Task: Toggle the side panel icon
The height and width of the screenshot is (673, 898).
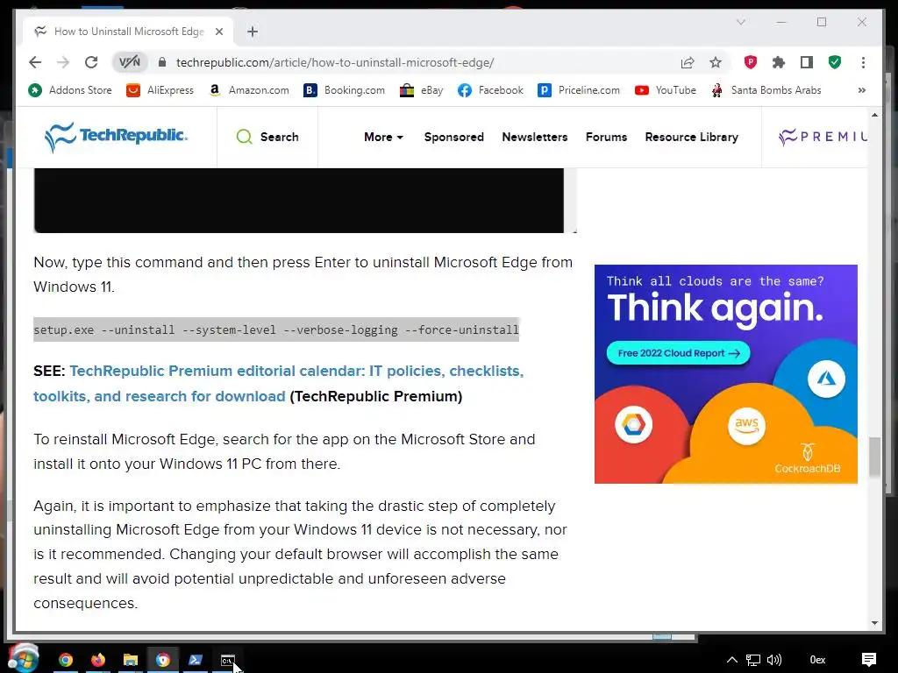Action: point(807,62)
